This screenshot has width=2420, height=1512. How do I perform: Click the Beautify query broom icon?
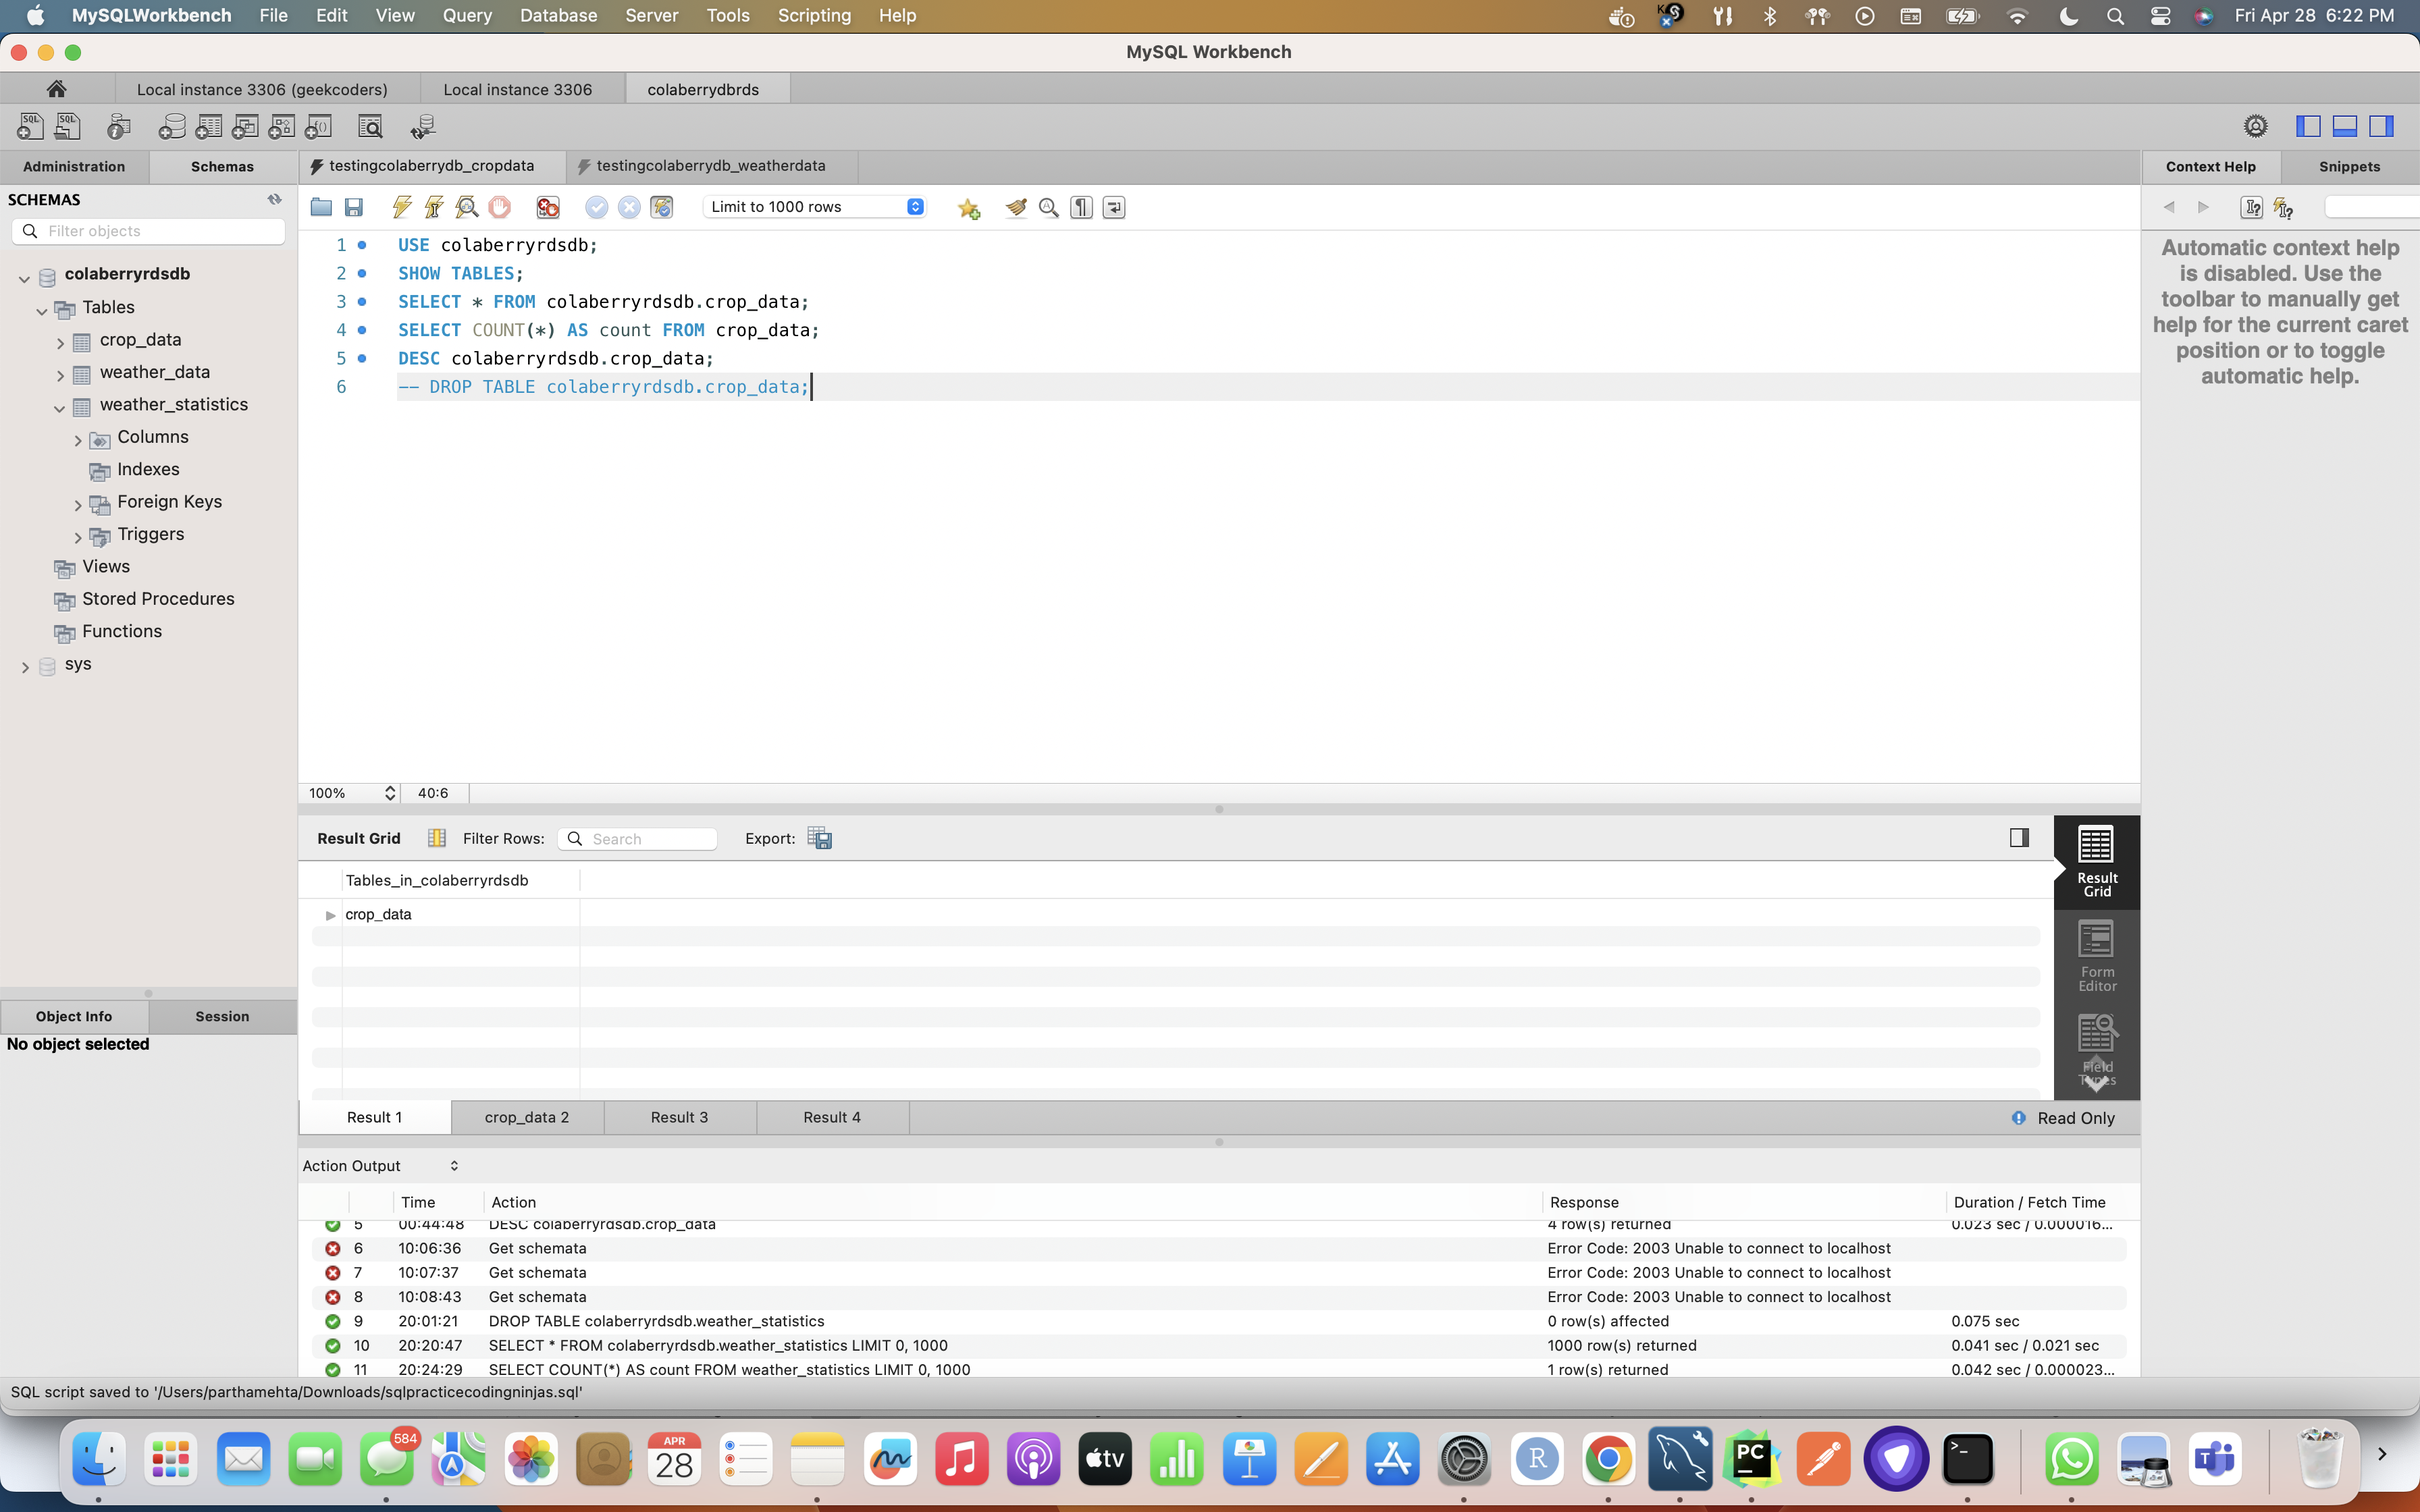[1016, 207]
